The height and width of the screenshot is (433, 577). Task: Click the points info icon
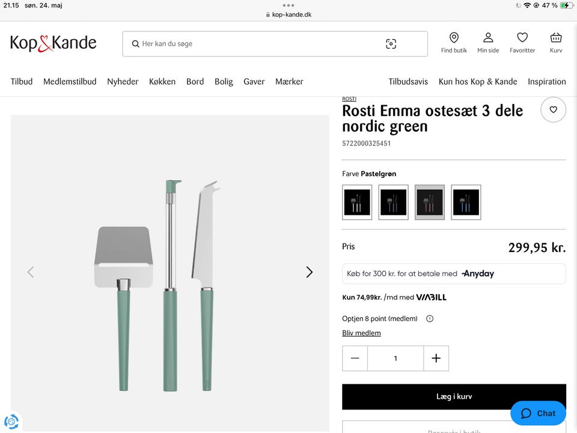pos(429,319)
